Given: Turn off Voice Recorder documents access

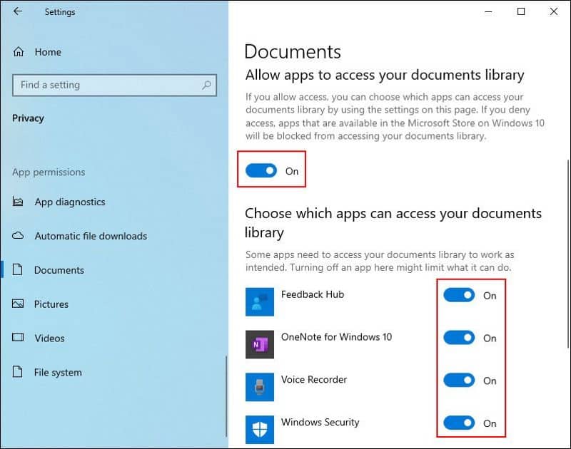Looking at the screenshot, I should pyautogui.click(x=460, y=381).
